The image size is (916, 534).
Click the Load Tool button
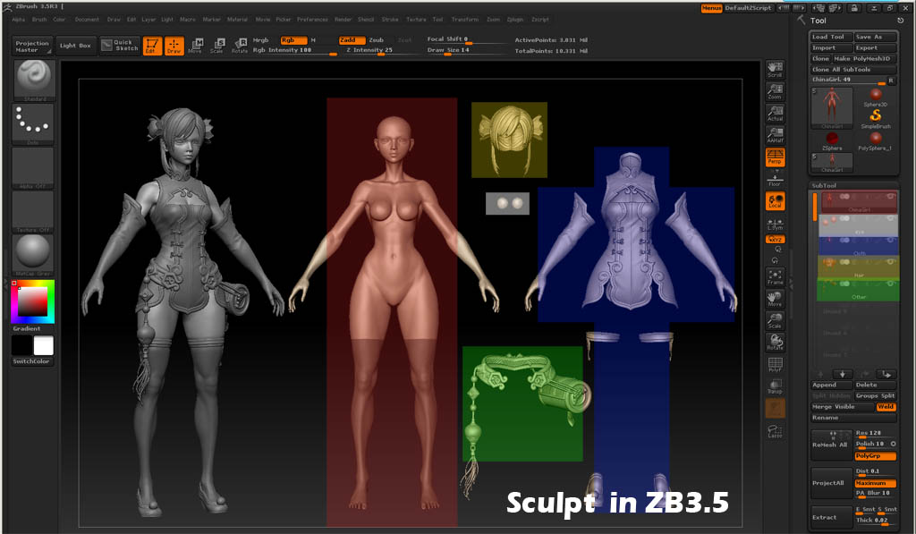point(831,37)
